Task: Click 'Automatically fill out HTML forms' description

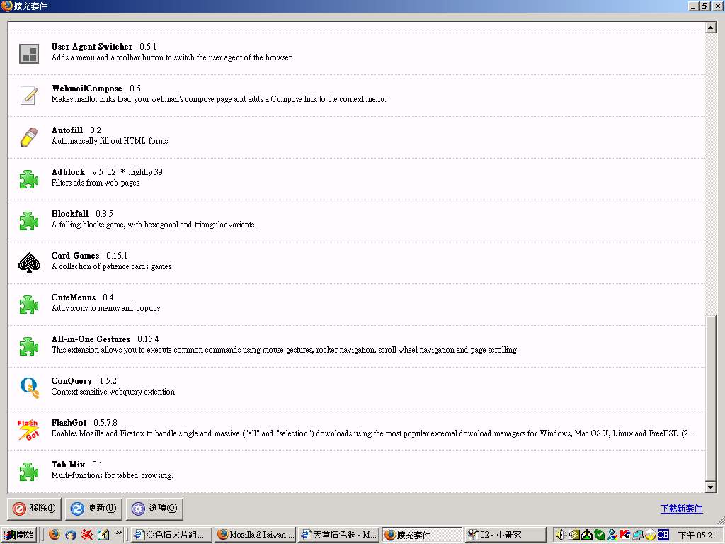Action: click(x=110, y=141)
